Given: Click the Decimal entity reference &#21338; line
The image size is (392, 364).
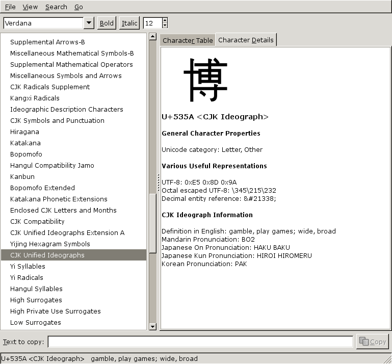Looking at the screenshot, I should [219, 199].
